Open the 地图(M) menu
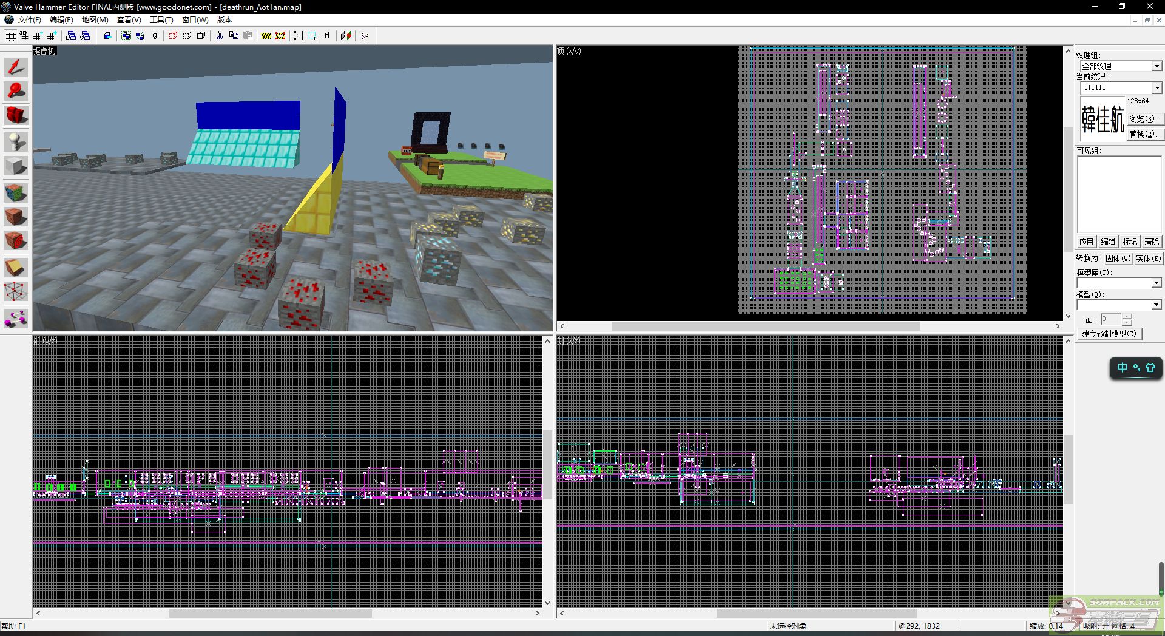 click(95, 20)
